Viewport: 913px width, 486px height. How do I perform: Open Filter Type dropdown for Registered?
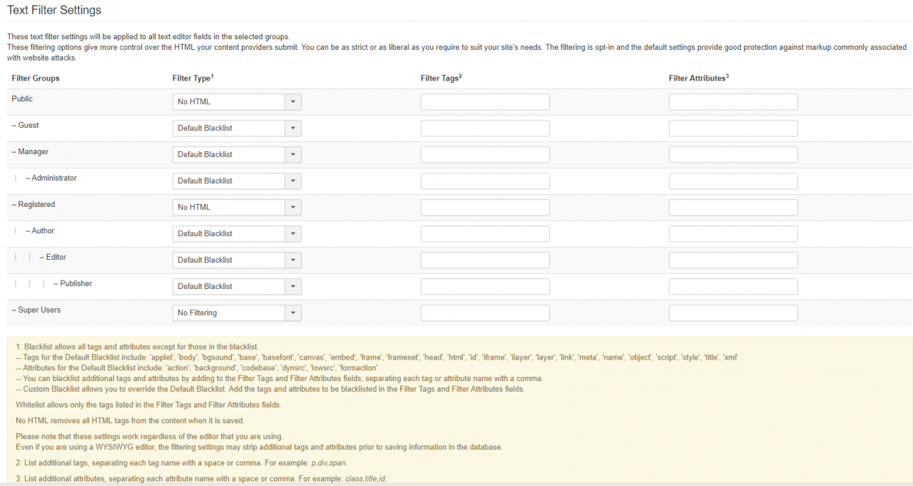point(237,208)
